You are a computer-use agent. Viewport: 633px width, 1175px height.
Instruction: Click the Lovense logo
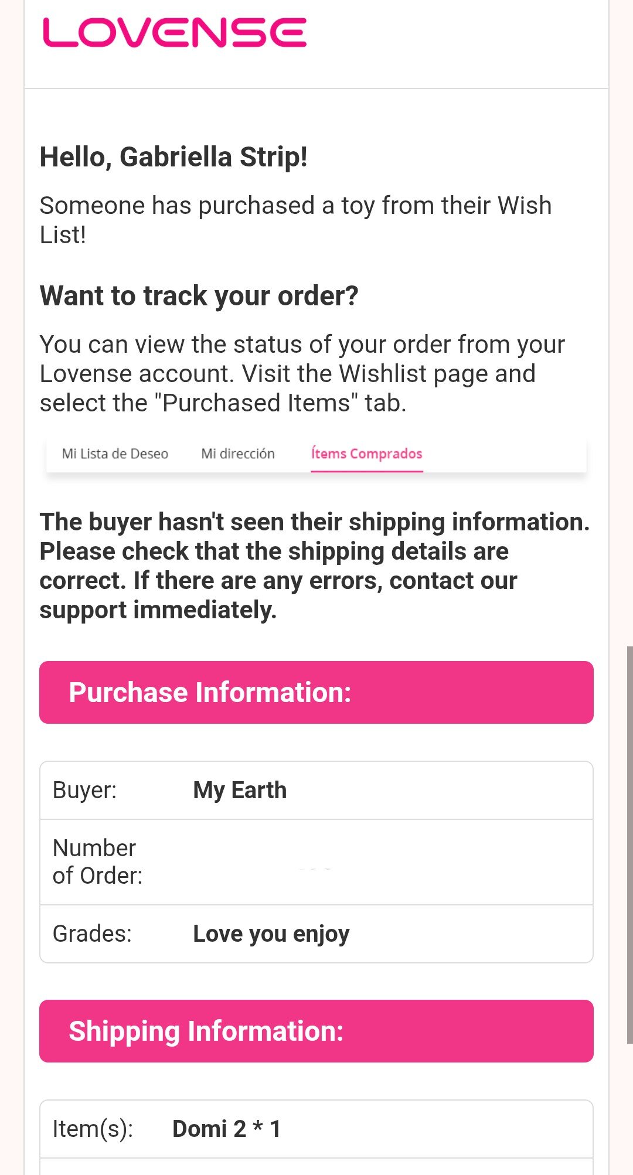point(175,32)
